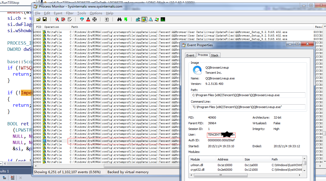Viewport: 326px width, 181px height.
Task: Toggle Show File System Activity
Action: (144, 19)
